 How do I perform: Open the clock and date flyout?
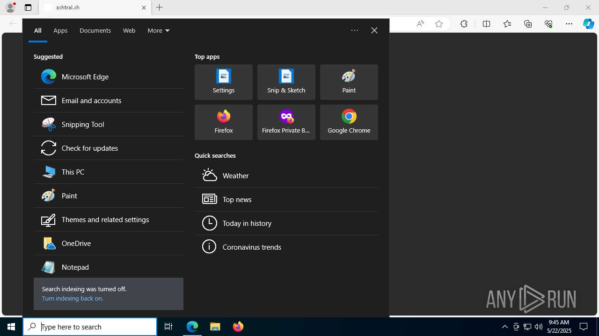(x=559, y=327)
